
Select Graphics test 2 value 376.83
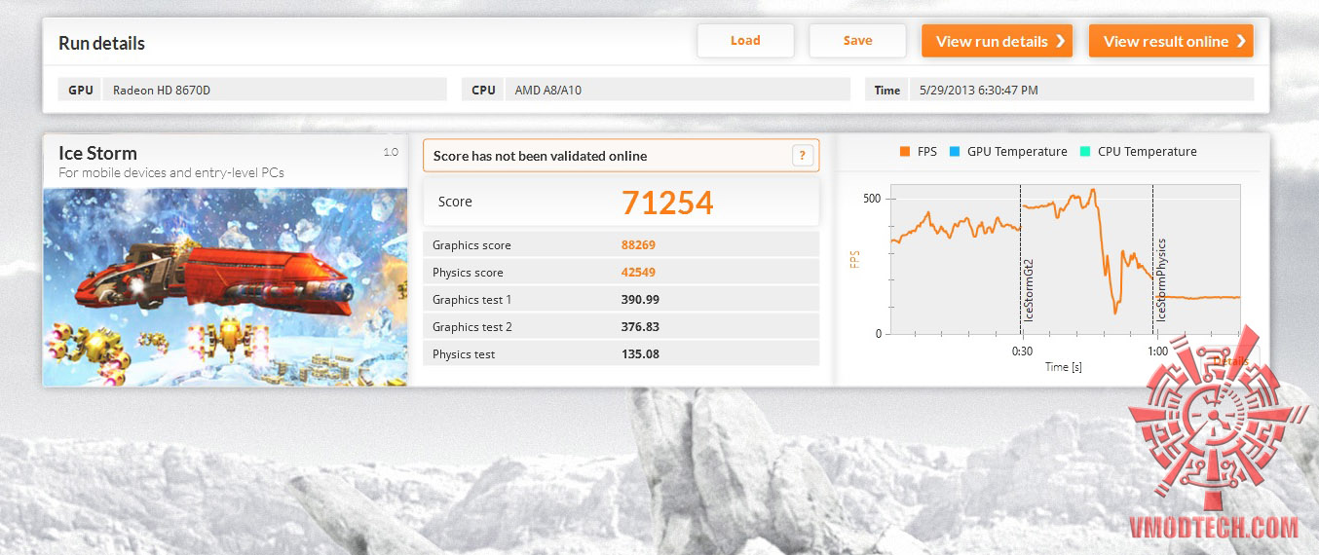[x=640, y=327]
